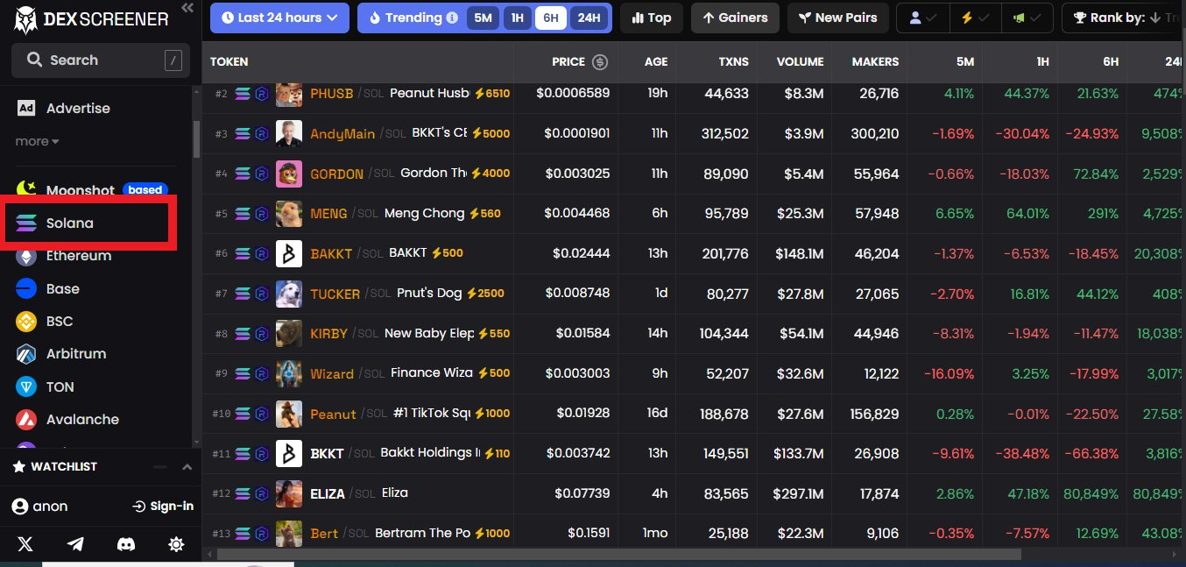
Task: Click the horizontal table scrollbar
Action: [x=619, y=554]
